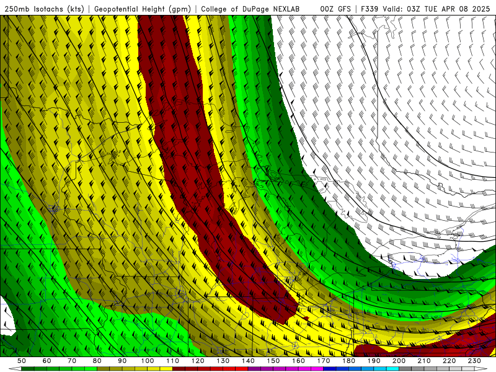Click the '250mb Isotachs (kts)' title text
The image size is (496, 372).
click(45, 9)
